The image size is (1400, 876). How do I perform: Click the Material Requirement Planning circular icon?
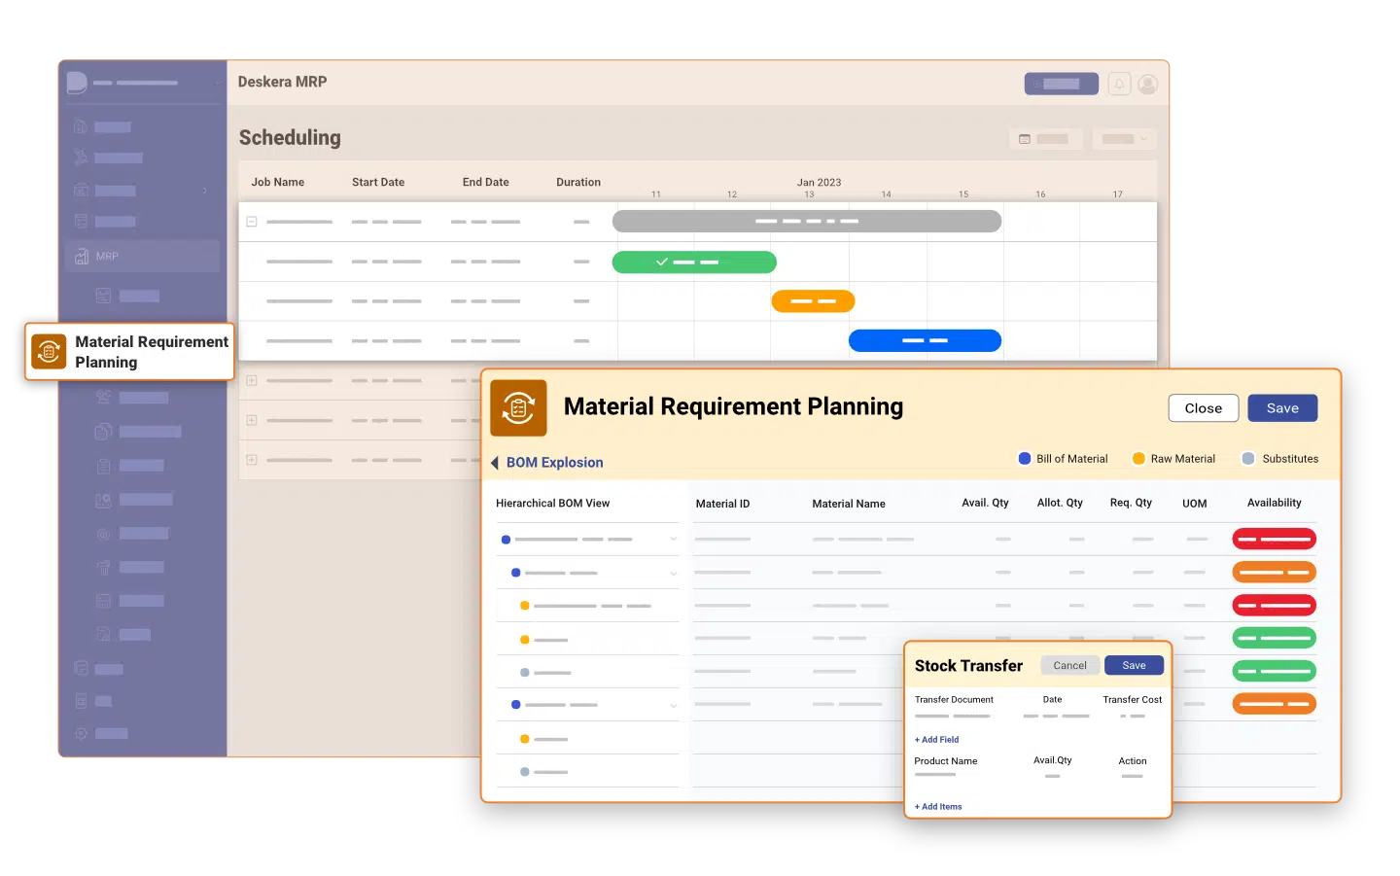point(518,407)
